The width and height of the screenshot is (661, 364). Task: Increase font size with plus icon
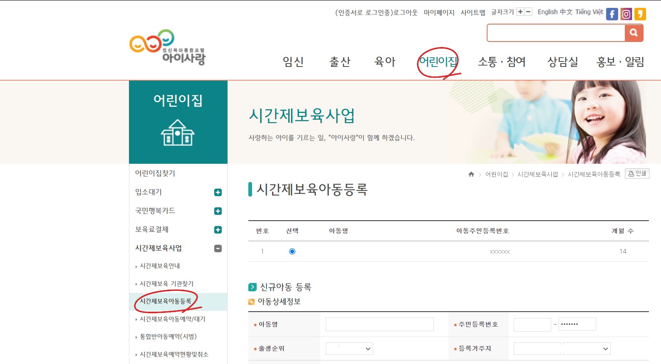coord(520,12)
